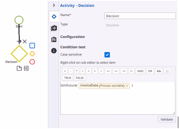179x129 pixels.
Task: Click the lined notes icon below Decision
Action: click(26, 68)
